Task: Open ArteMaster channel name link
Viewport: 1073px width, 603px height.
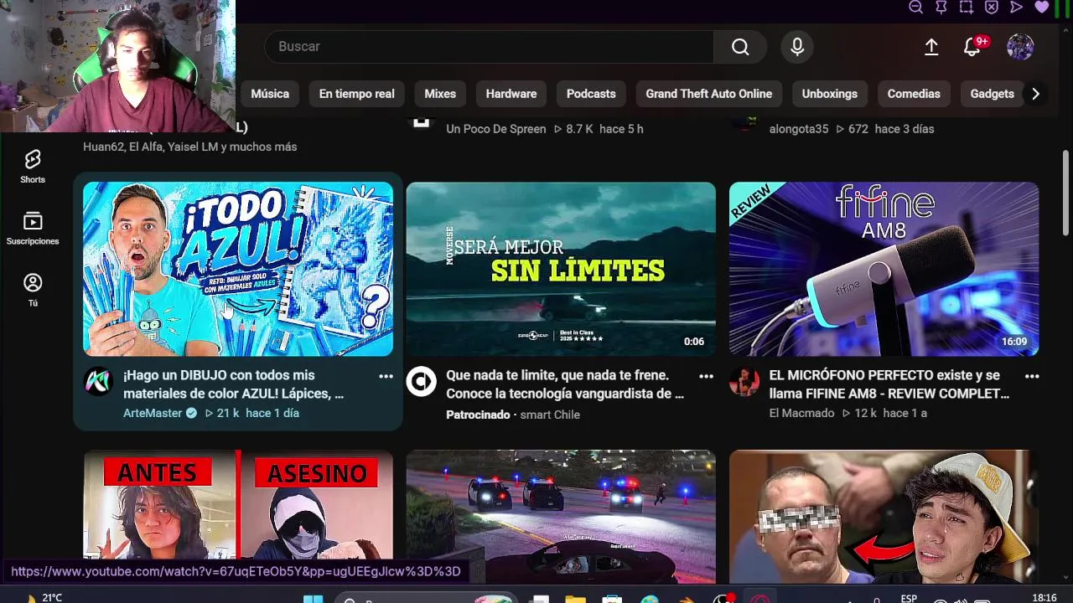Action: click(153, 413)
